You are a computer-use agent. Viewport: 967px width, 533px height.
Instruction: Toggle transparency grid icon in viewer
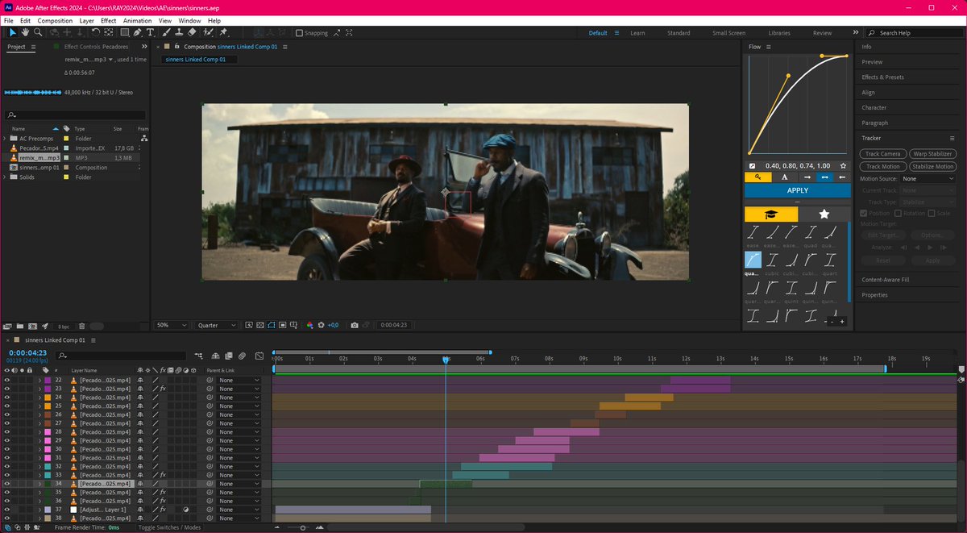click(x=260, y=325)
